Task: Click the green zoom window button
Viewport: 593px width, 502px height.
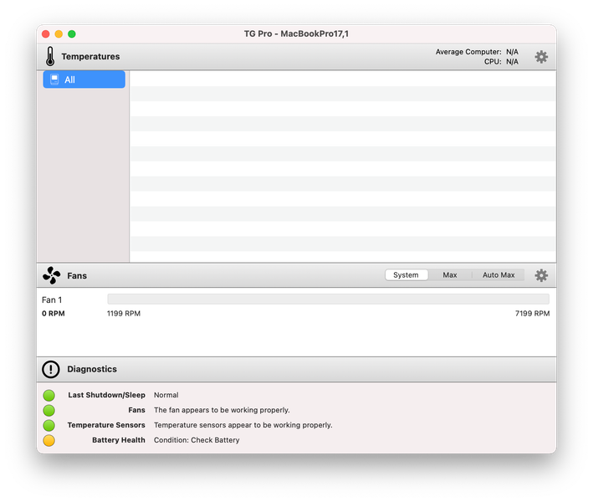Action: (x=71, y=34)
